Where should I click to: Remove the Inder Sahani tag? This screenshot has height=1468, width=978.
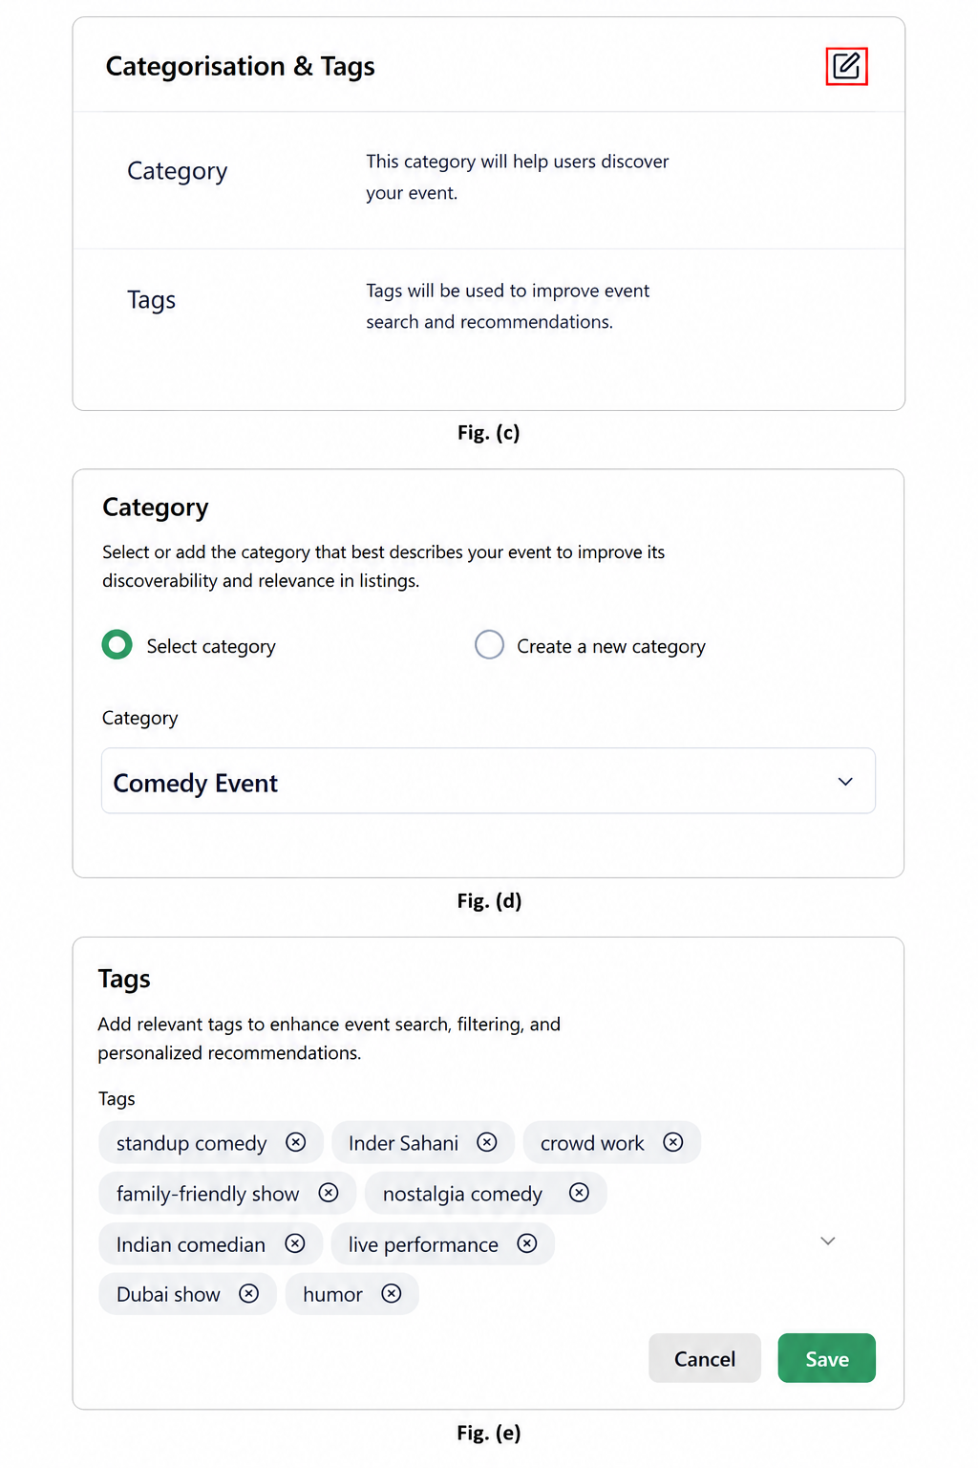(487, 1142)
